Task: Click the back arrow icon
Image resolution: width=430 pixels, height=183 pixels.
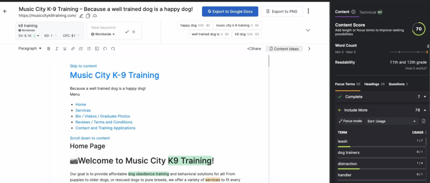Action: coord(5,11)
